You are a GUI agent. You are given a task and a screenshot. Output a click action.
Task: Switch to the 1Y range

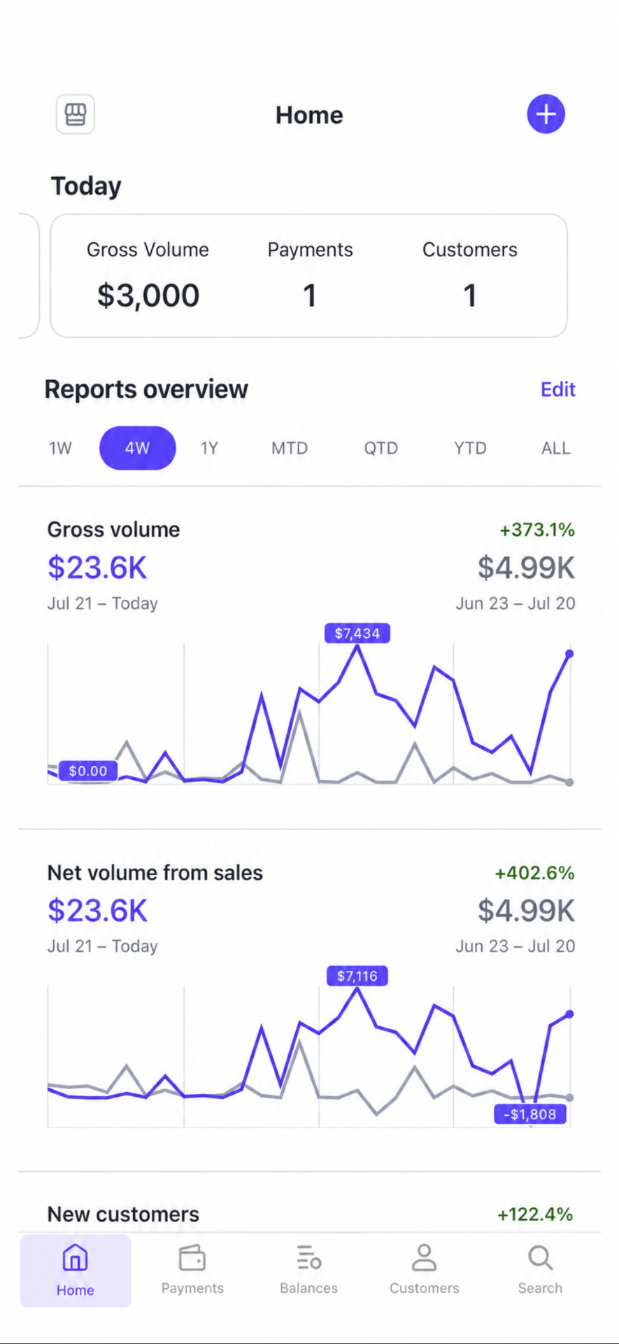209,448
